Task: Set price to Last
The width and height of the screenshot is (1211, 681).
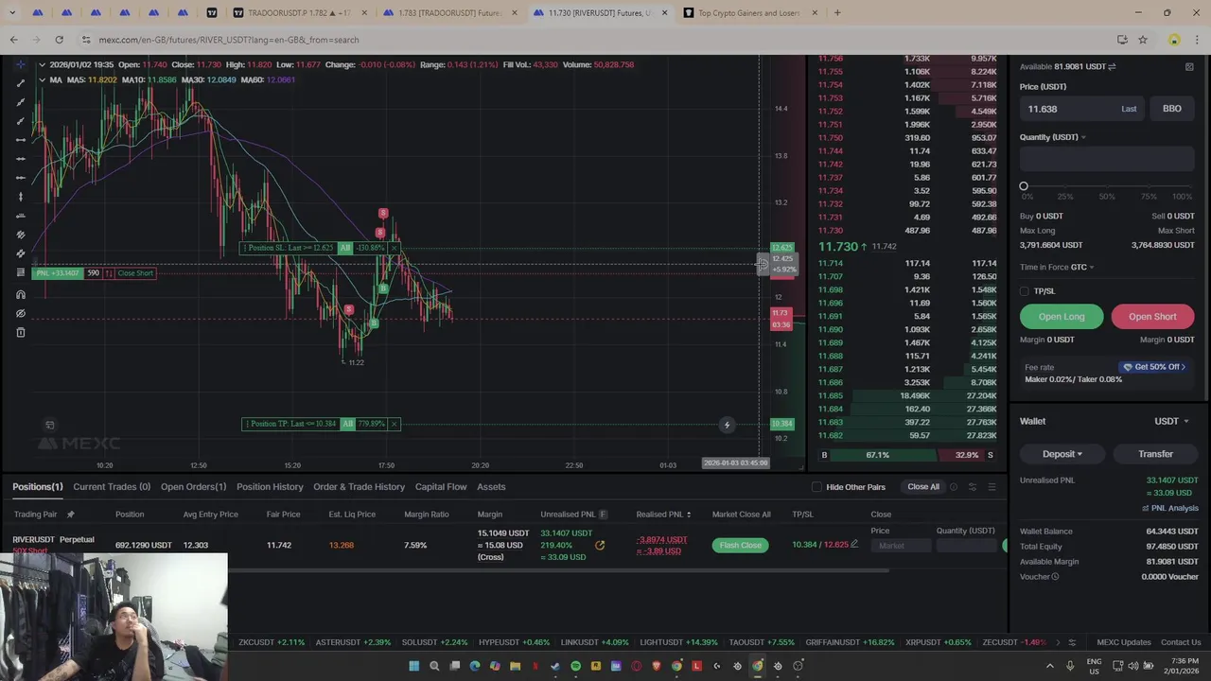Action: click(x=1129, y=109)
